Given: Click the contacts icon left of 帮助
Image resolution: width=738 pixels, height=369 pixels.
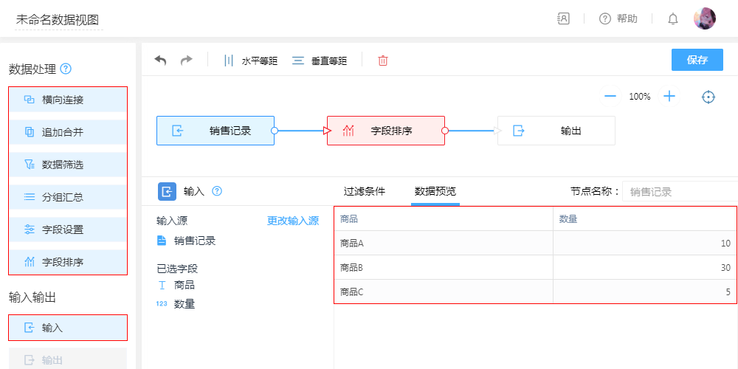Looking at the screenshot, I should (563, 19).
